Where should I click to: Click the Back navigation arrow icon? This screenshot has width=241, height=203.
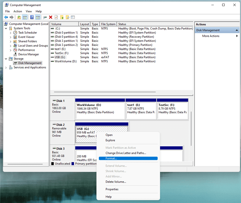click(6, 17)
